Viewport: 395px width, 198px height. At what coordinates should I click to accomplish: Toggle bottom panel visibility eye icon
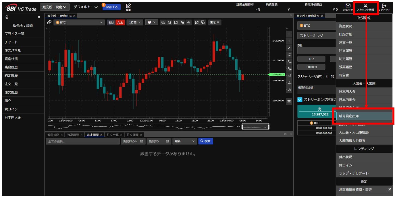pos(285,134)
